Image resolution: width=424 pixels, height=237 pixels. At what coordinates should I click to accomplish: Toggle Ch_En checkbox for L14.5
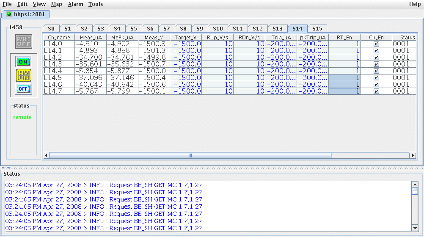(376, 77)
